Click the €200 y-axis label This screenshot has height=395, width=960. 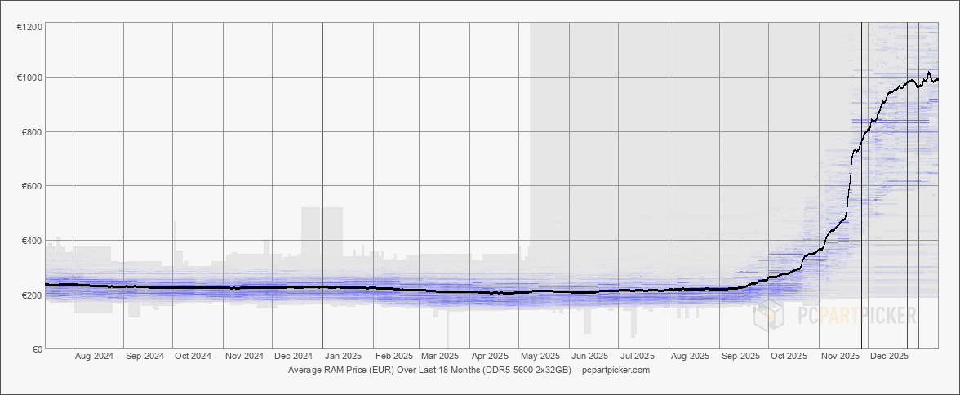[x=33, y=295]
